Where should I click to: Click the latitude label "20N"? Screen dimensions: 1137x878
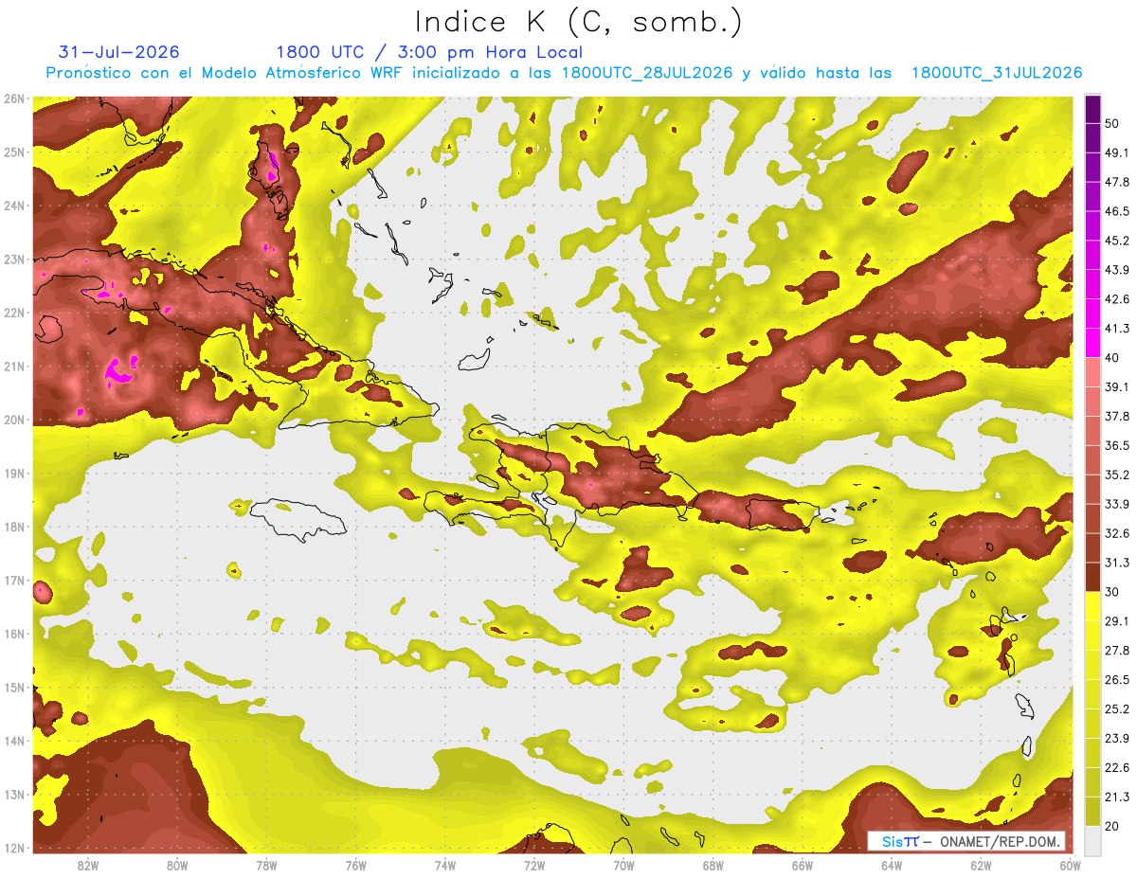[x=14, y=420]
